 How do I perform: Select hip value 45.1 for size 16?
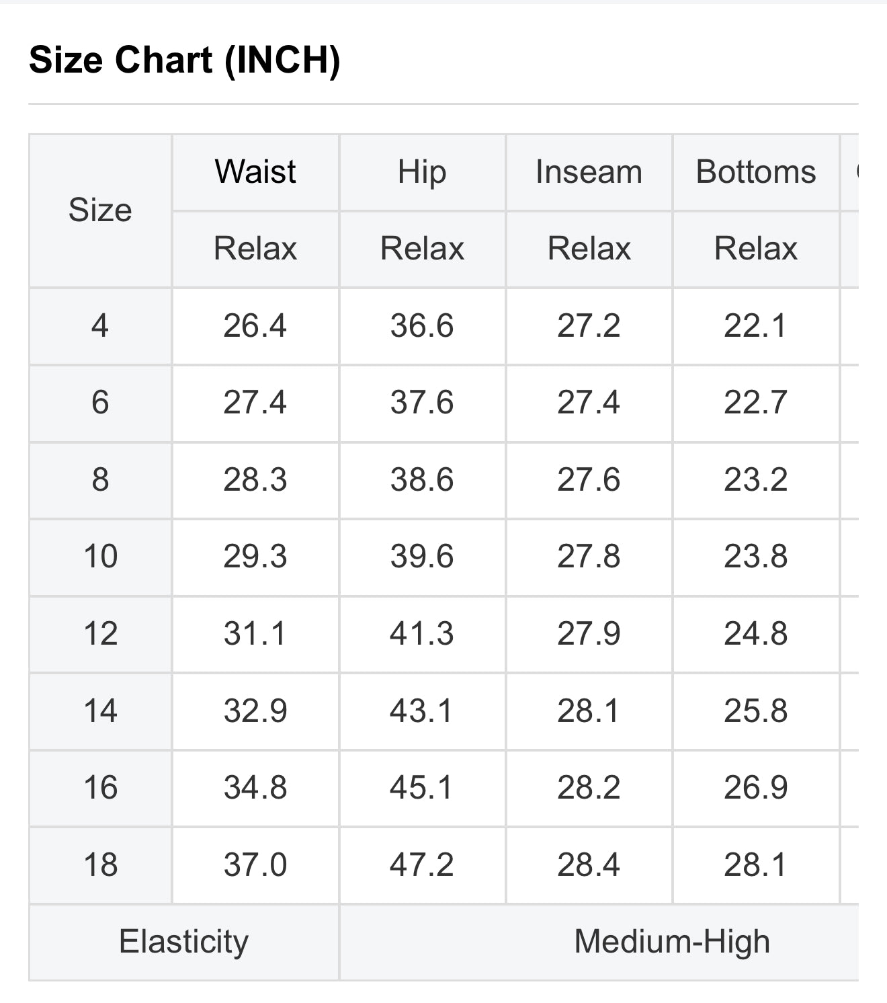click(422, 788)
